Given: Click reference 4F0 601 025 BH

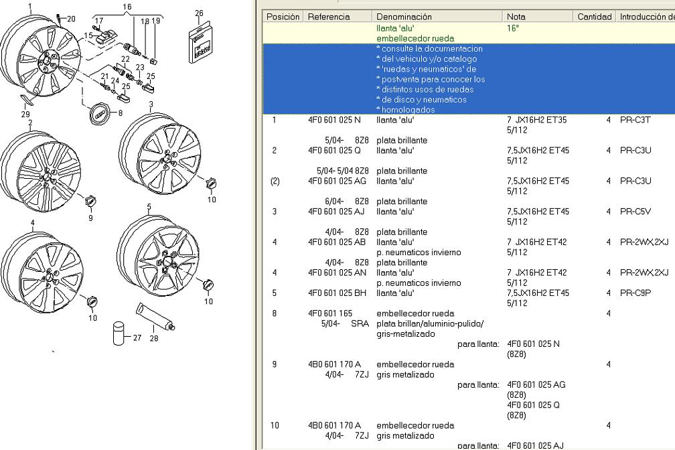Looking at the screenshot, I should [x=337, y=293].
